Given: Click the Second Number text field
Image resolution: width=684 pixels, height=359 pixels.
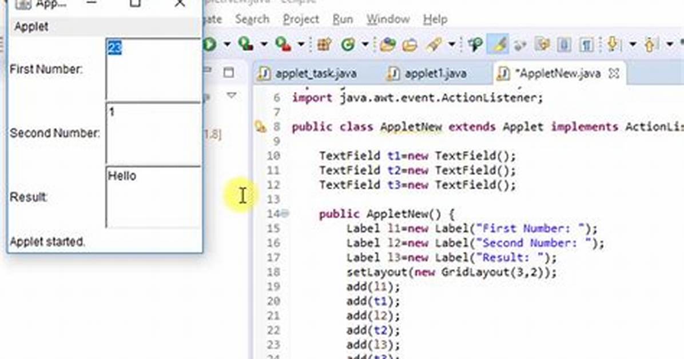Looking at the screenshot, I should point(153,133).
